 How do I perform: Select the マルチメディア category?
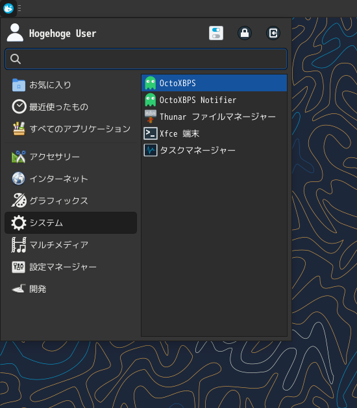pyautogui.click(x=71, y=245)
